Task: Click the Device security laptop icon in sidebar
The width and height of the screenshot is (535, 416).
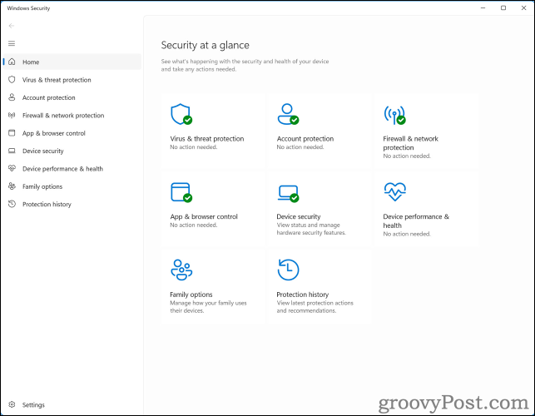Action: (12, 151)
